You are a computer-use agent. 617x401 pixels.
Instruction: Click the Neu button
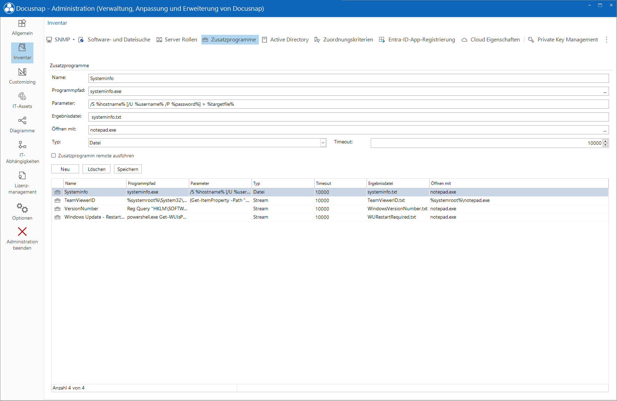(65, 169)
